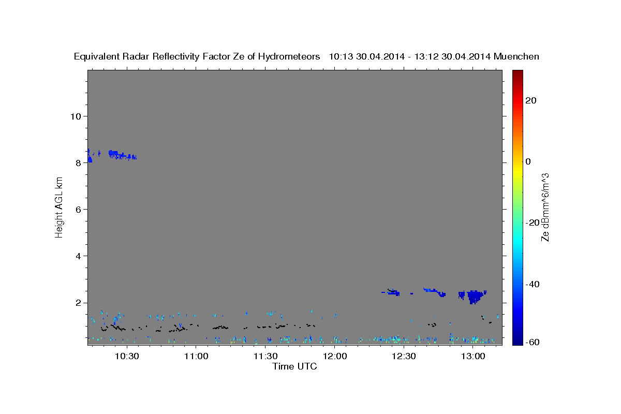Click the 12:30 time tick label
Viewport: 621px width, 414px height.
(x=404, y=356)
